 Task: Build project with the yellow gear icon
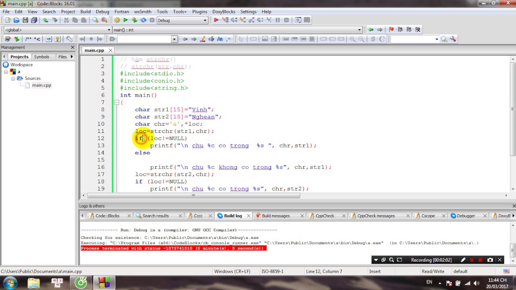(117, 20)
